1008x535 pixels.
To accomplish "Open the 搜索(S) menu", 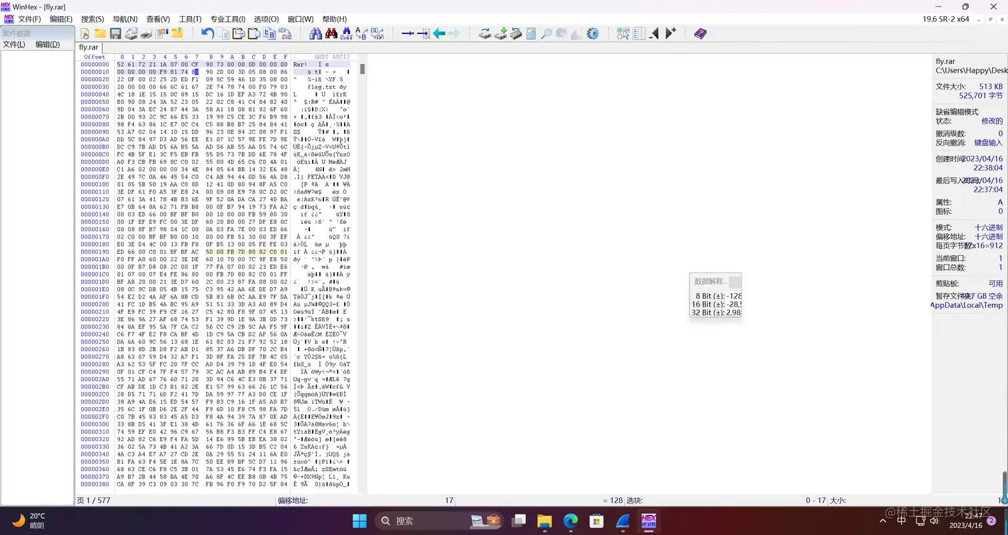I will 93,19.
